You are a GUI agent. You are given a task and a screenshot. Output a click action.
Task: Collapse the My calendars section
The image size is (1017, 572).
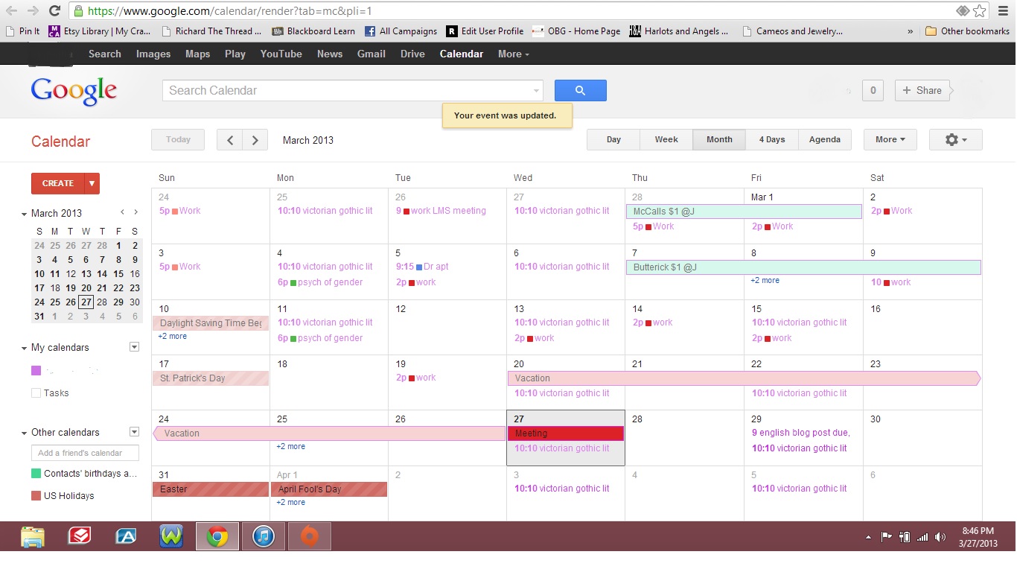24,348
